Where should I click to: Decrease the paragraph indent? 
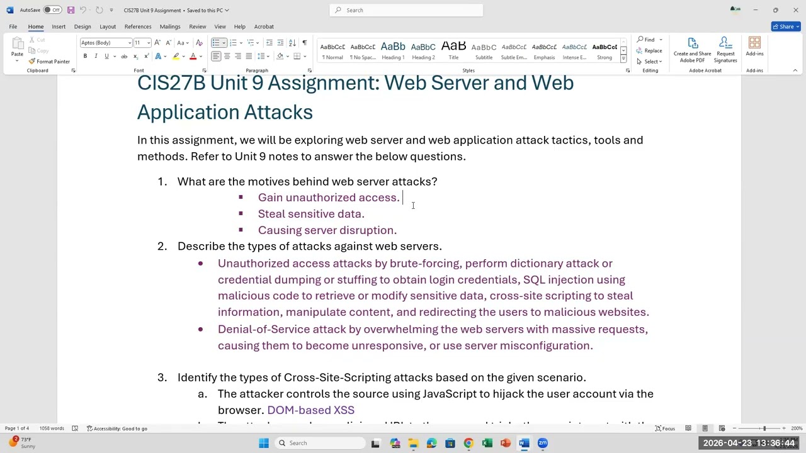[x=270, y=43]
